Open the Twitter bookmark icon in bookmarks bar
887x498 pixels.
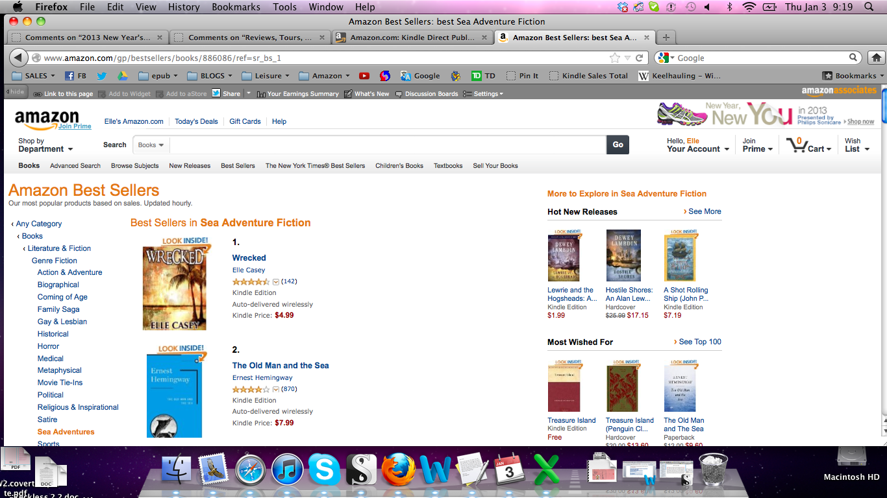click(x=102, y=76)
